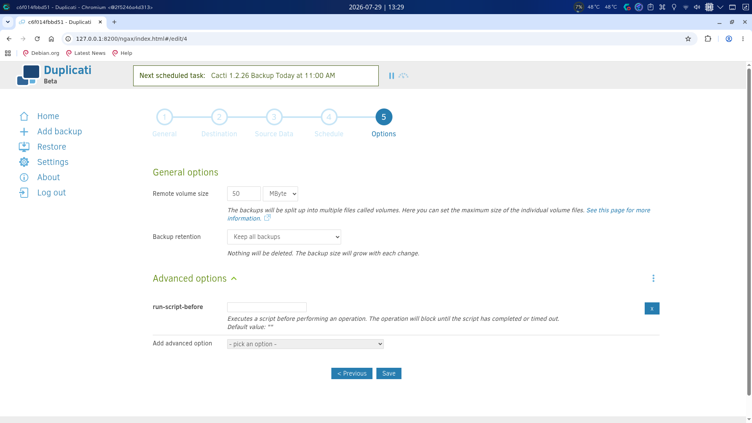This screenshot has width=752, height=423.
Task: Open the Backup retention dropdown
Action: (284, 237)
